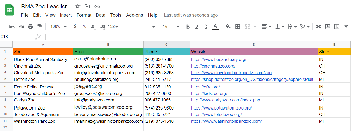Select cell 'kwiley@potawatomizoo.org'
The height and width of the screenshot is (131, 351).
pos(108,107)
